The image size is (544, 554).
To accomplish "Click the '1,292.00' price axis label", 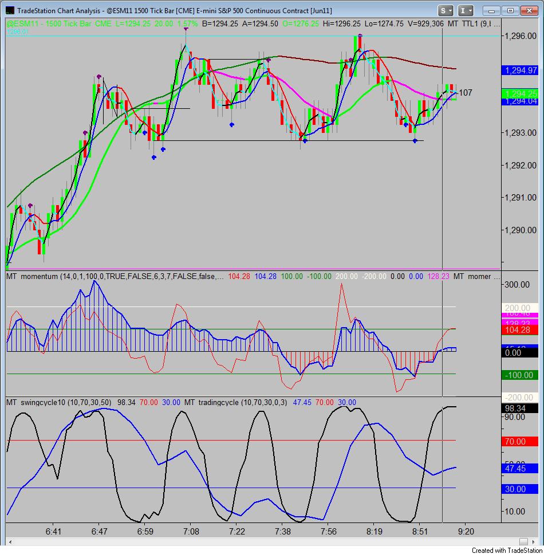I will [521, 165].
